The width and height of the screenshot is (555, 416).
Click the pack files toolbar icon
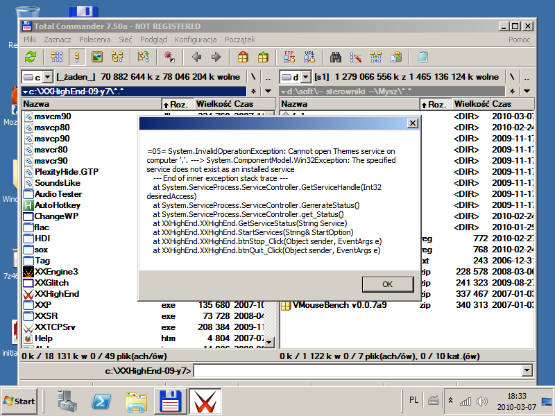[243, 57]
